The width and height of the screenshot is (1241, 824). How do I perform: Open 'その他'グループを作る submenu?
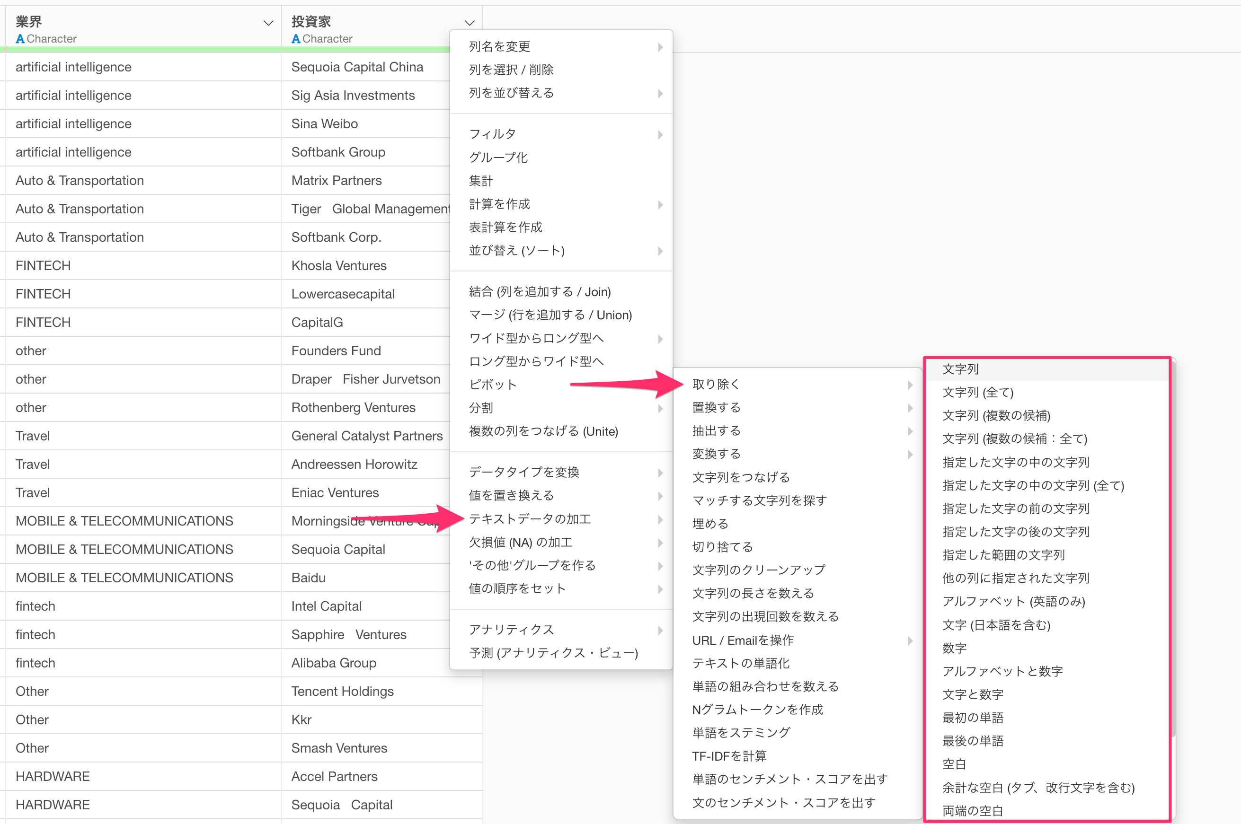[561, 565]
